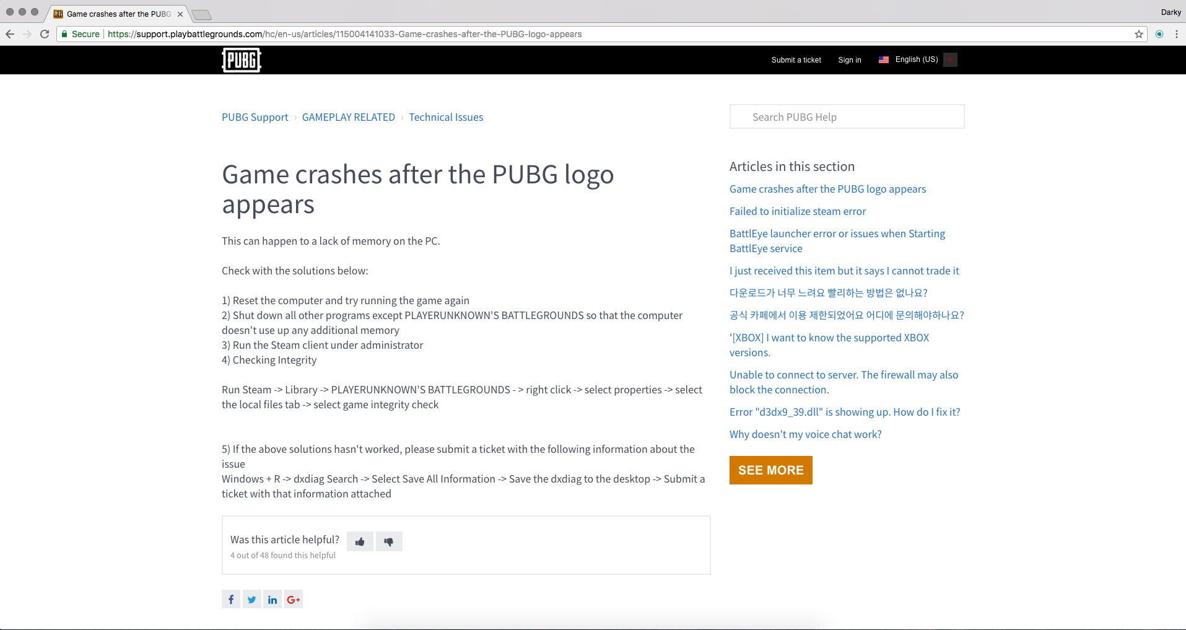Click the forward navigation arrow
Image resolution: width=1186 pixels, height=630 pixels.
pyautogui.click(x=27, y=34)
